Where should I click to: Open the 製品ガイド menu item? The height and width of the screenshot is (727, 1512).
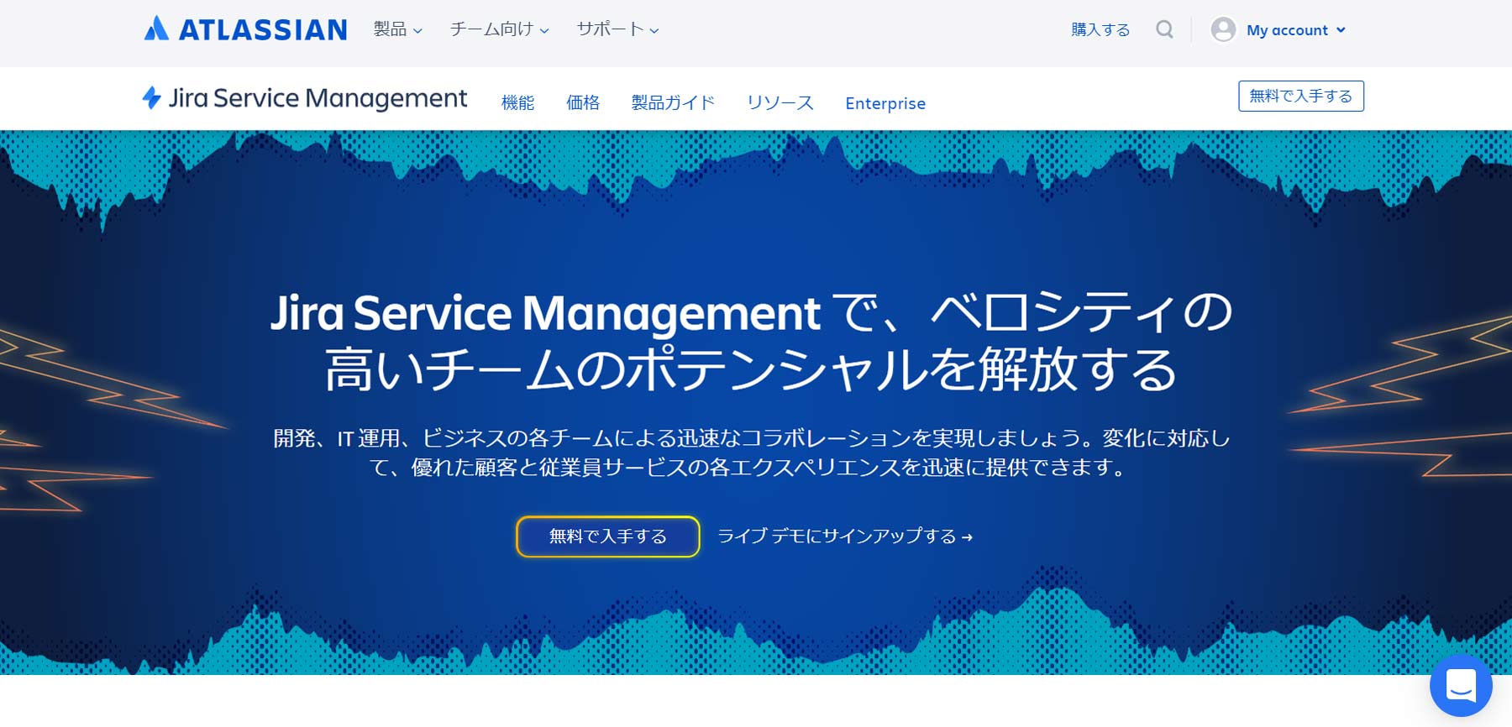coord(673,102)
